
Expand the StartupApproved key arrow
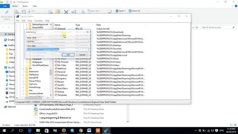coord(26,25)
